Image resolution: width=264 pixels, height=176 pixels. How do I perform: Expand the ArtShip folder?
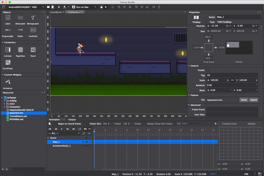click(5, 101)
